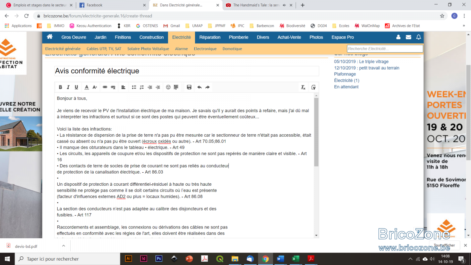This screenshot has width=471, height=265.
Task: Open Construction forum section
Action: click(152, 37)
